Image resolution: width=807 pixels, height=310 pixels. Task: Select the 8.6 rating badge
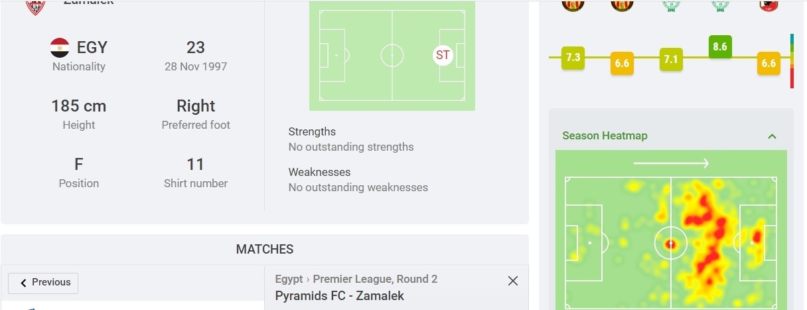point(720,47)
